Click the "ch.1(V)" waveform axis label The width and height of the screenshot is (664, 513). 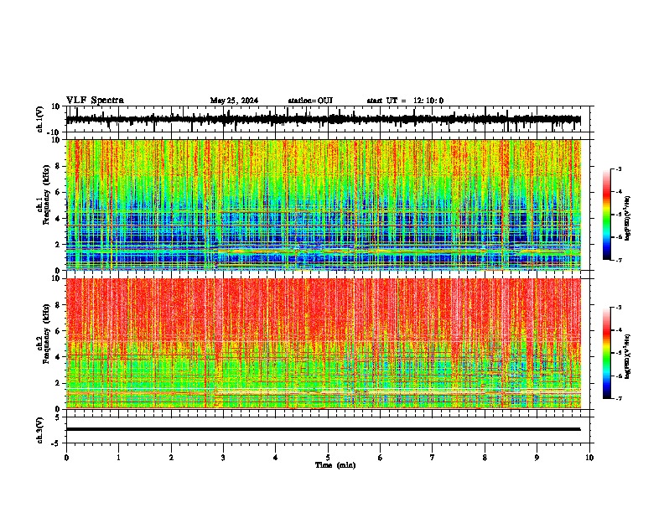coord(40,119)
